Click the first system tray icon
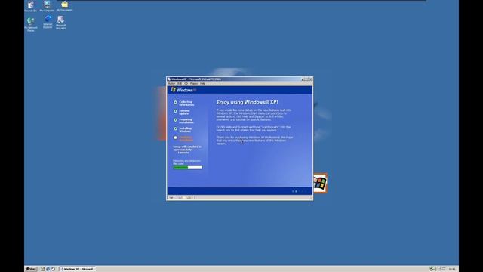 (432, 269)
